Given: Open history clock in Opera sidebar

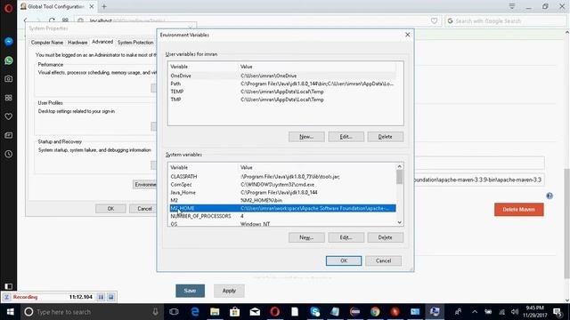Looking at the screenshot, I should (x=8, y=154).
